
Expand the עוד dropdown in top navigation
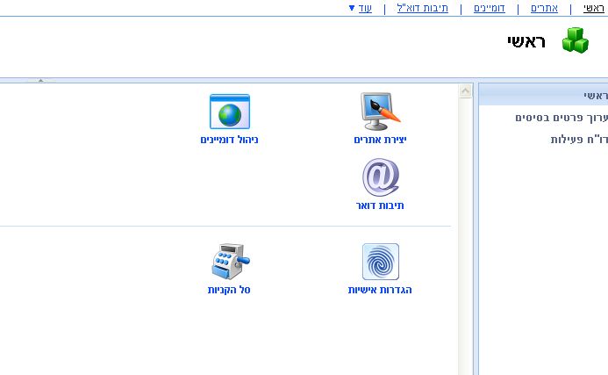360,8
